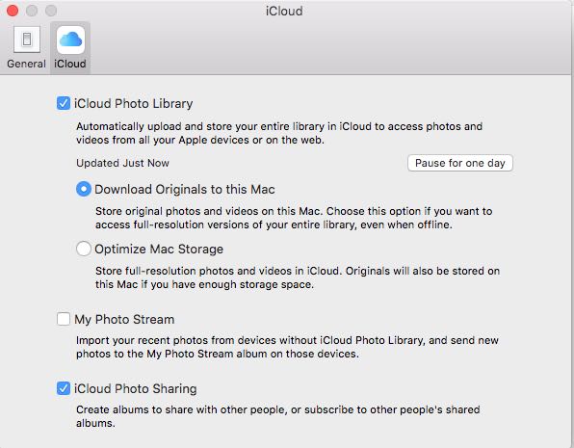Image resolution: width=574 pixels, height=448 pixels.
Task: Choose the Optimize Mac Storage radio button
Action: click(x=84, y=249)
